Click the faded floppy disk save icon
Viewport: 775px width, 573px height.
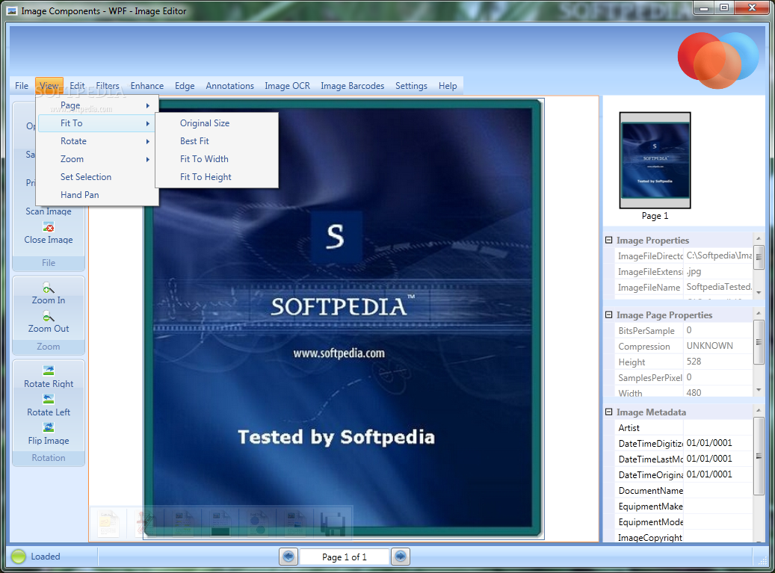(333, 524)
